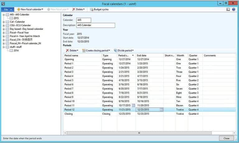This screenshot has width=239, height=143.
Task: Select Period 5 row name
Action: click(69, 80)
